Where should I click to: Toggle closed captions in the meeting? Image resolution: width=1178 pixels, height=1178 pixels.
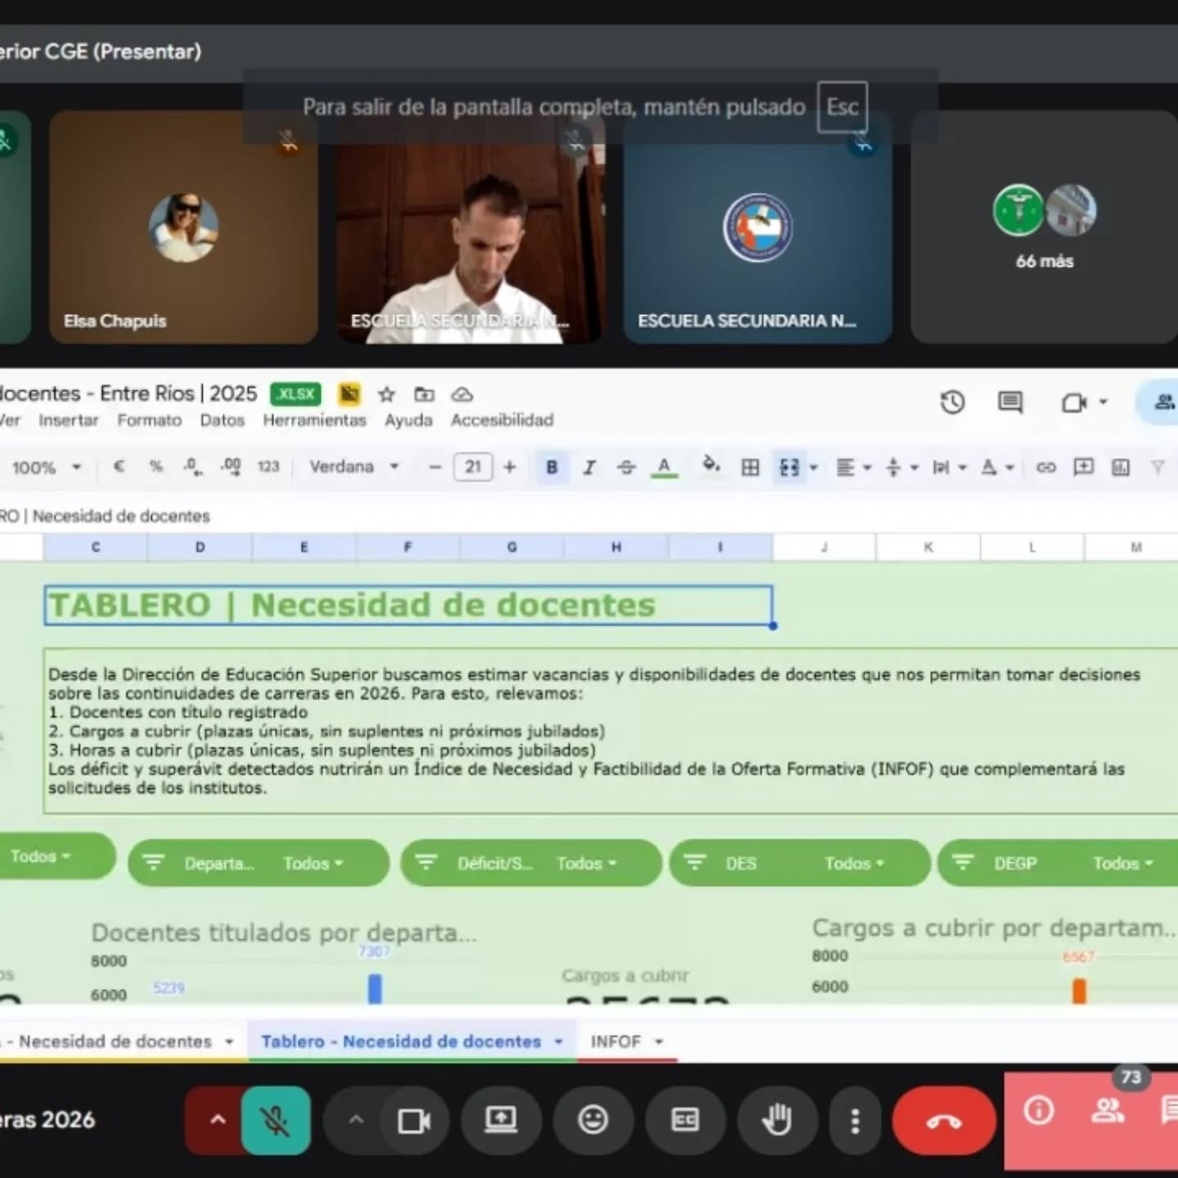pyautogui.click(x=685, y=1120)
